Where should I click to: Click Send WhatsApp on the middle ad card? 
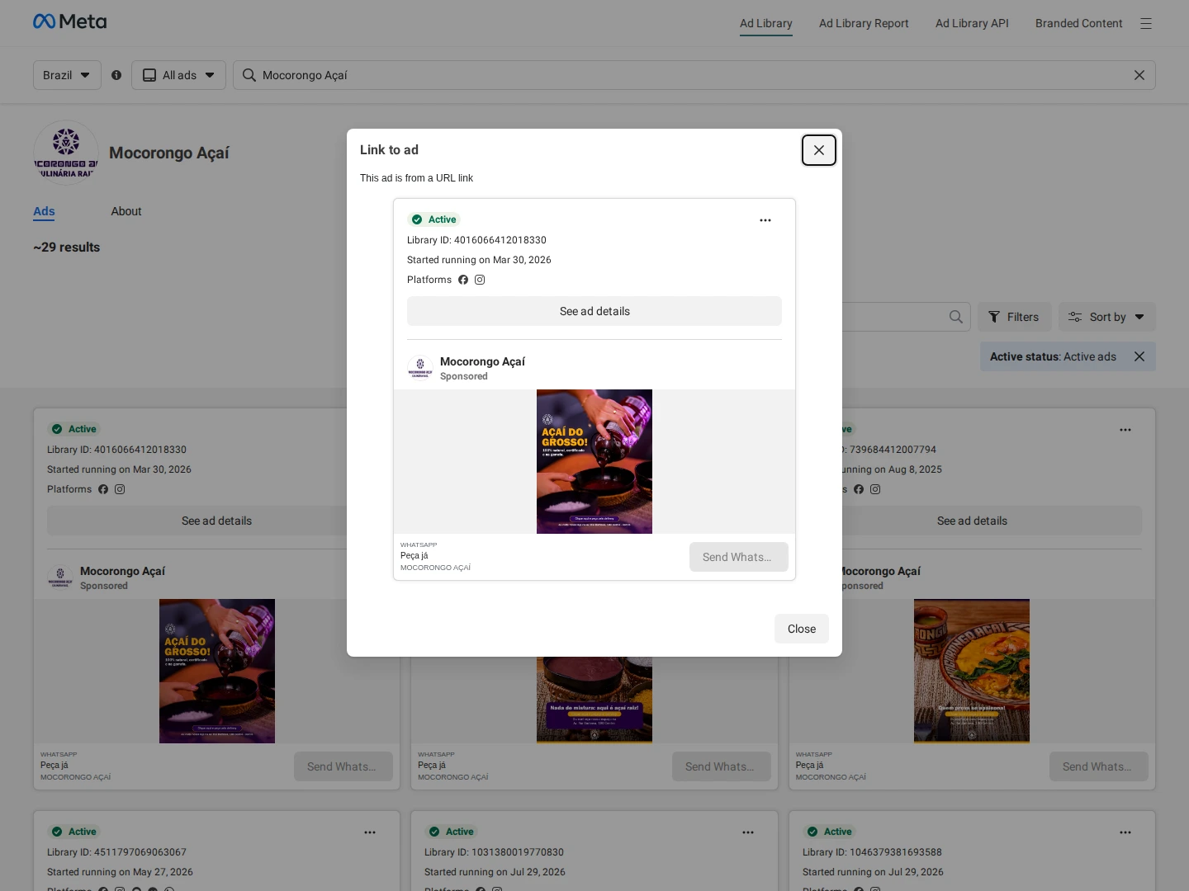coord(722,766)
